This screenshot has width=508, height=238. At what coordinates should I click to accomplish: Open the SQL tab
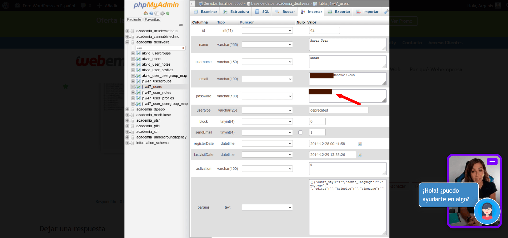262,12
